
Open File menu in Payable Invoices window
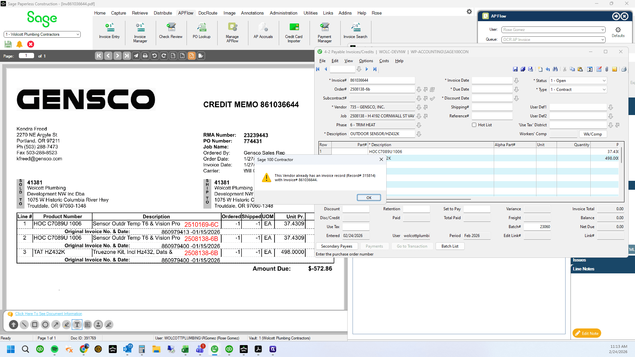click(322, 61)
